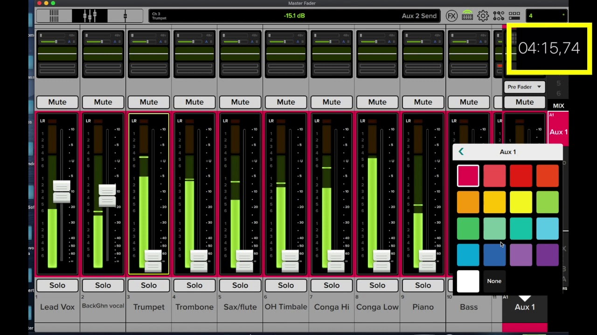Image resolution: width=597 pixels, height=335 pixels.
Task: Solo the Piano channel
Action: pyautogui.click(x=423, y=285)
